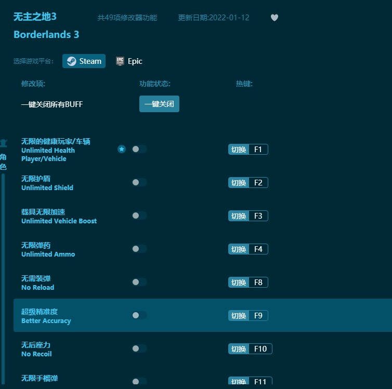392x389 pixels.
Task: Click 切换 button for F9 hotkey
Action: 239,315
